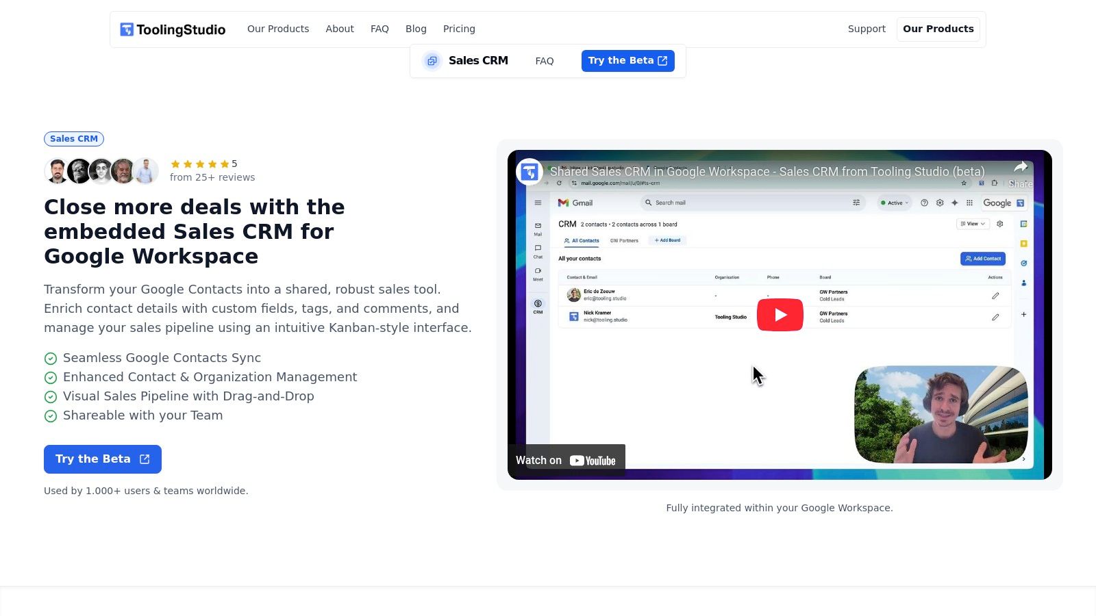The image size is (1096, 616).
Task: Open Our Products in the left navigation
Action: tap(278, 29)
